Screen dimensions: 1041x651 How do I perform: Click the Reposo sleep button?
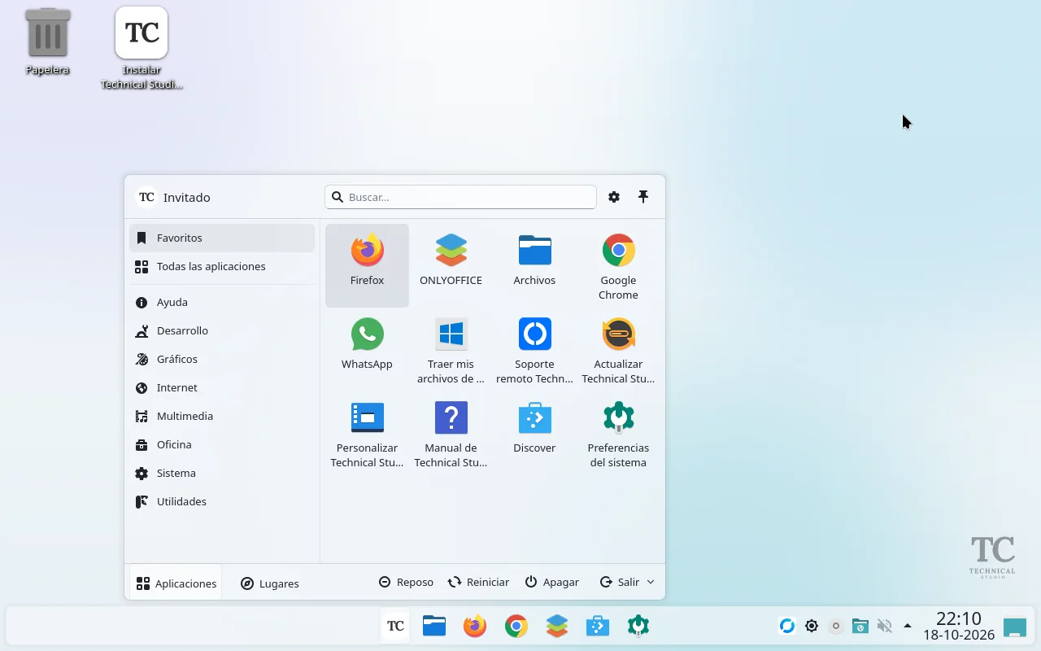coord(406,582)
